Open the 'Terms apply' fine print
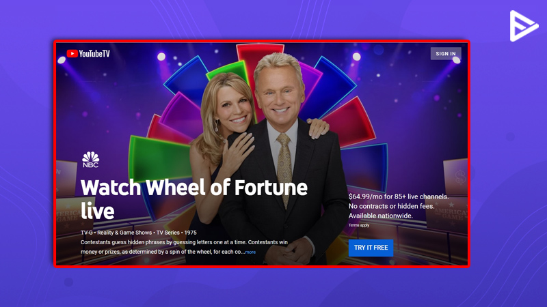Viewport: 547px width, 307px height. pos(358,225)
